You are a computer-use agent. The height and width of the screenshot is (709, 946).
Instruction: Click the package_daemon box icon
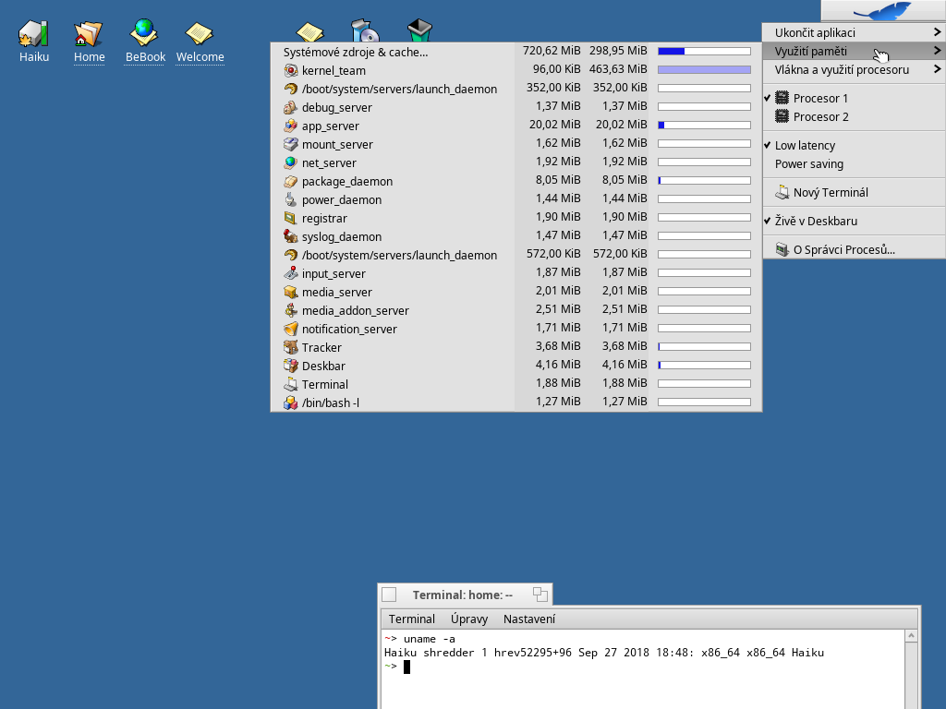[x=291, y=182]
